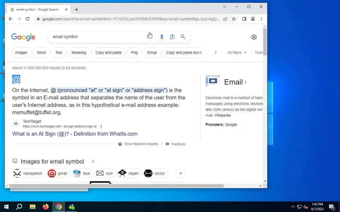Search by image with the Google Lens icon

click(172, 37)
